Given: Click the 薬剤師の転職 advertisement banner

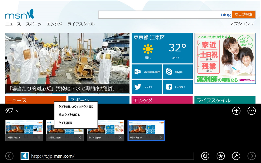Looking at the screenshot, I should (x=225, y=58).
